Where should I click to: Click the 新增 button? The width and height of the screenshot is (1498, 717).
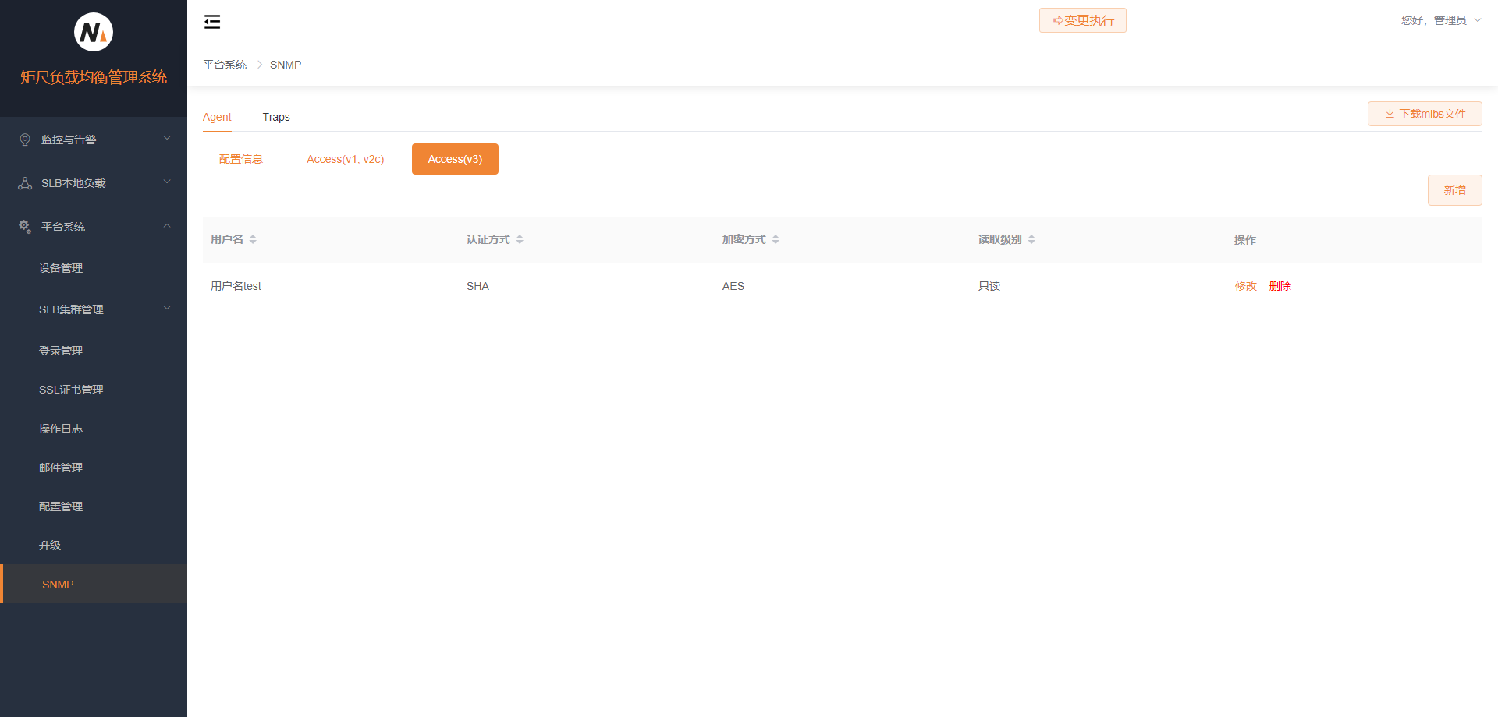(1454, 189)
